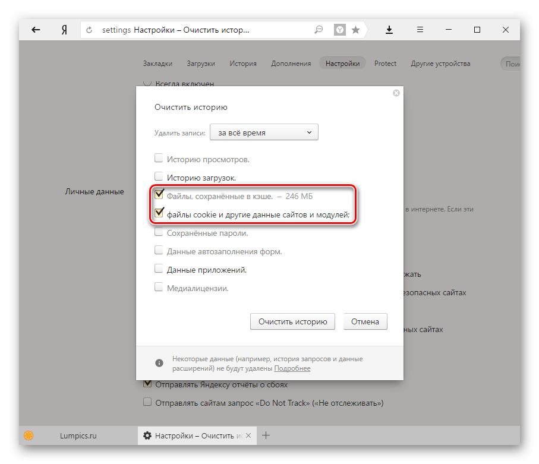Click the Очистить историю button
This screenshot has height=464, width=539.
[292, 321]
